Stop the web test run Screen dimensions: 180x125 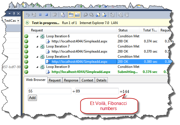(x=46, y=15)
